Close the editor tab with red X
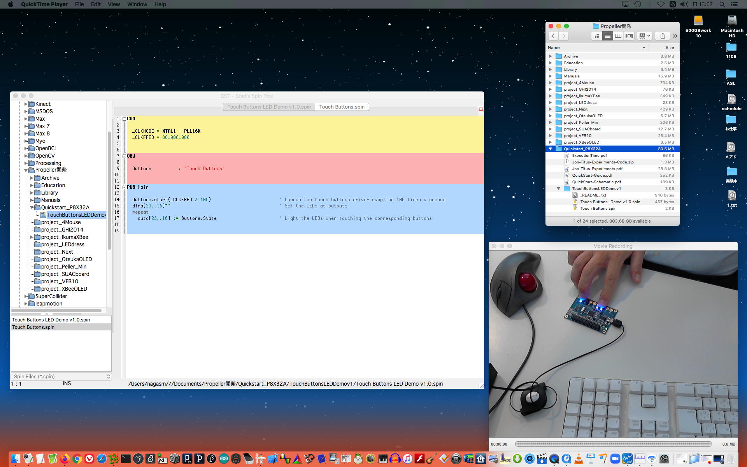The image size is (747, 467). pos(480,109)
